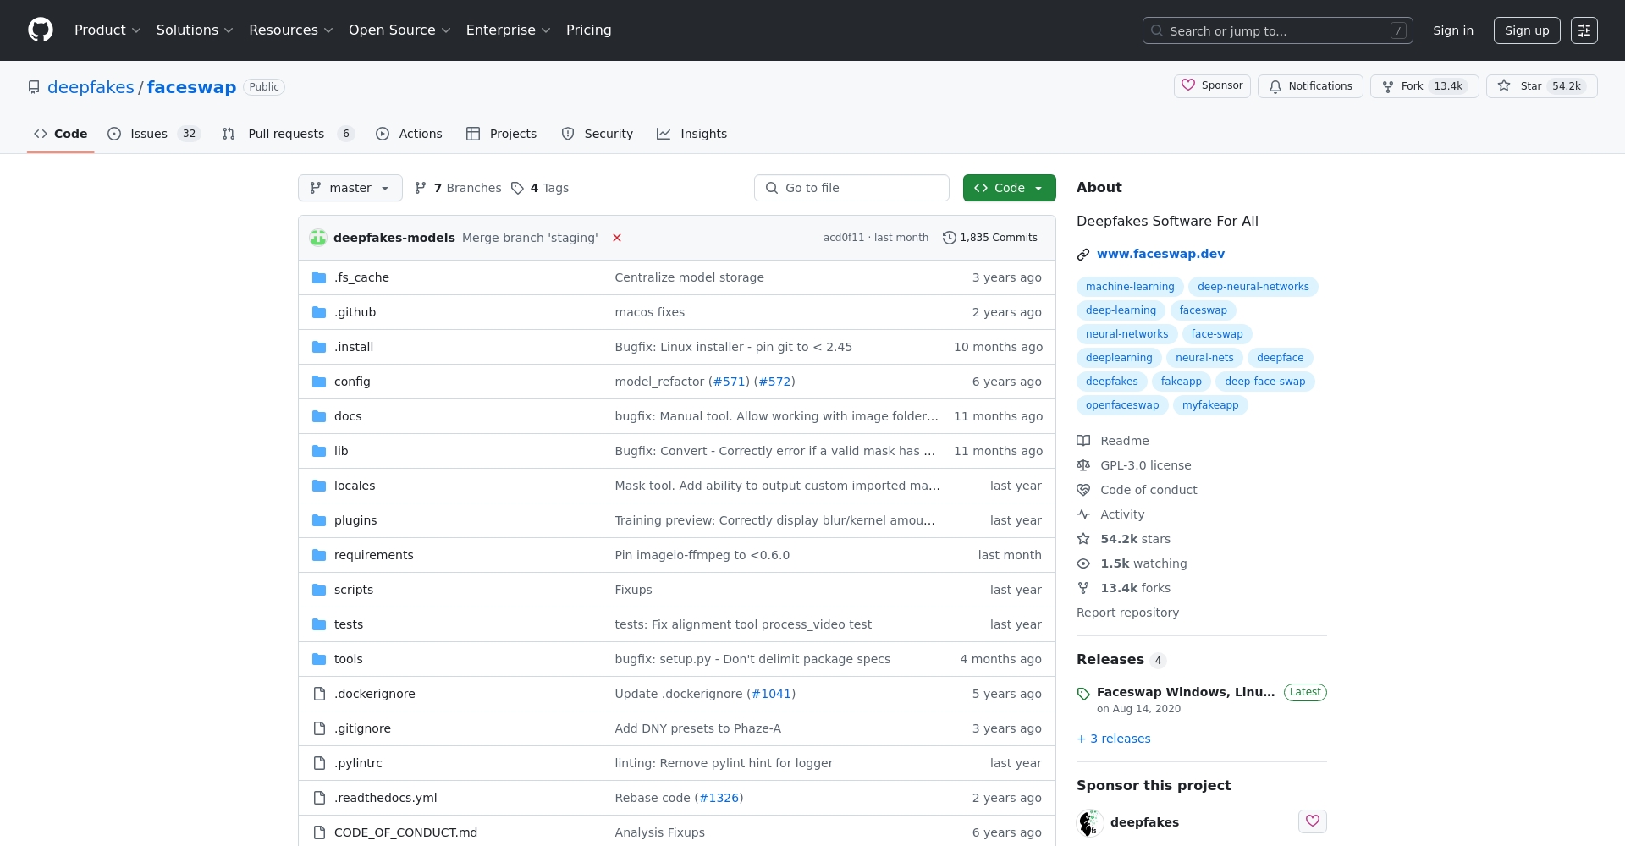
Task: Open the Readme link
Action: pyautogui.click(x=1113, y=441)
